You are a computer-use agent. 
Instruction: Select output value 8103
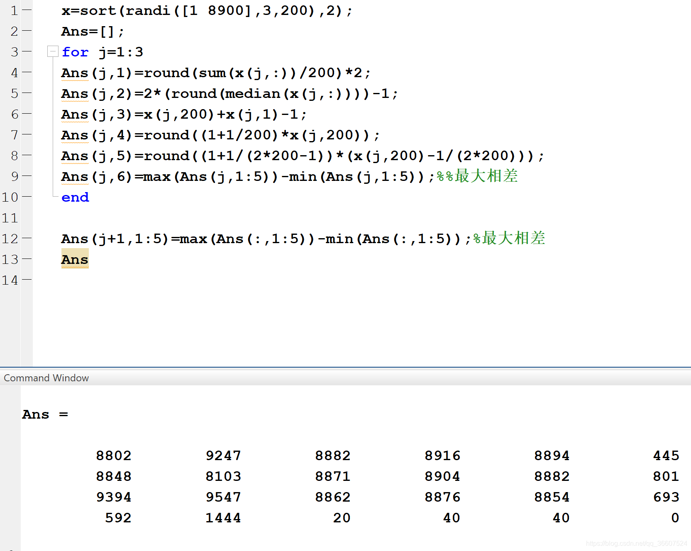[x=223, y=476]
